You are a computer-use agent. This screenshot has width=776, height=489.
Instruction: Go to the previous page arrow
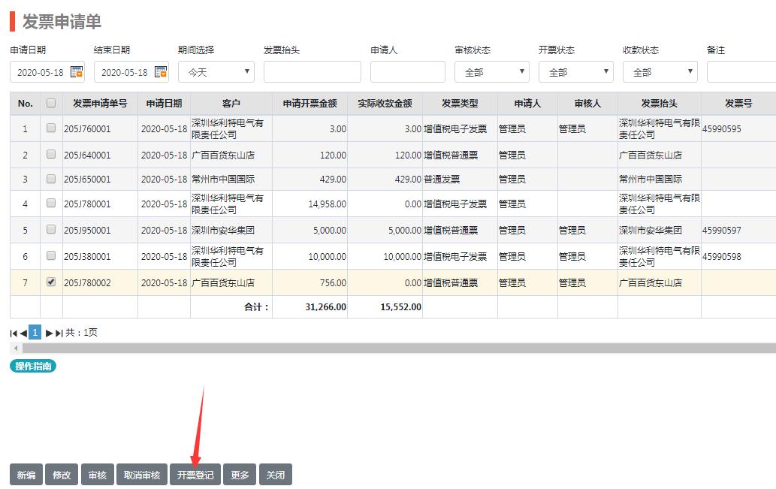(23, 333)
